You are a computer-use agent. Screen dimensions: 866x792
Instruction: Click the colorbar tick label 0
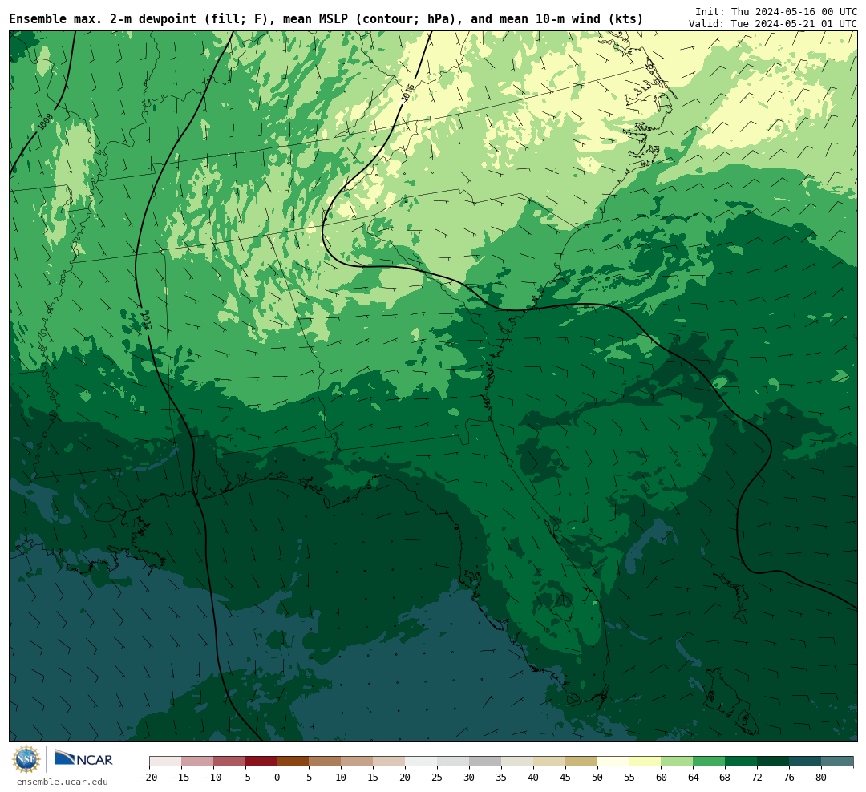277,777
